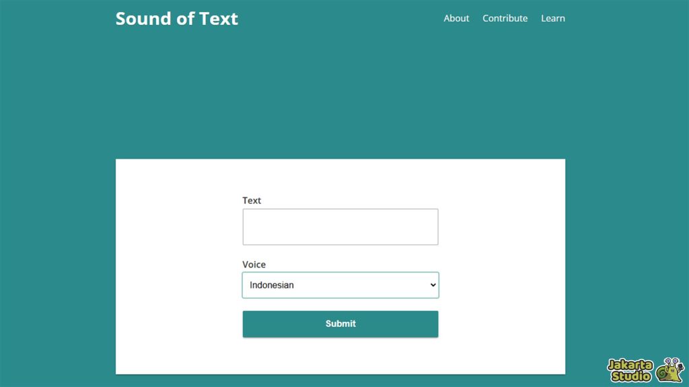Click the word Sound in the header
Viewport: 689px width, 387px height.
click(143, 18)
